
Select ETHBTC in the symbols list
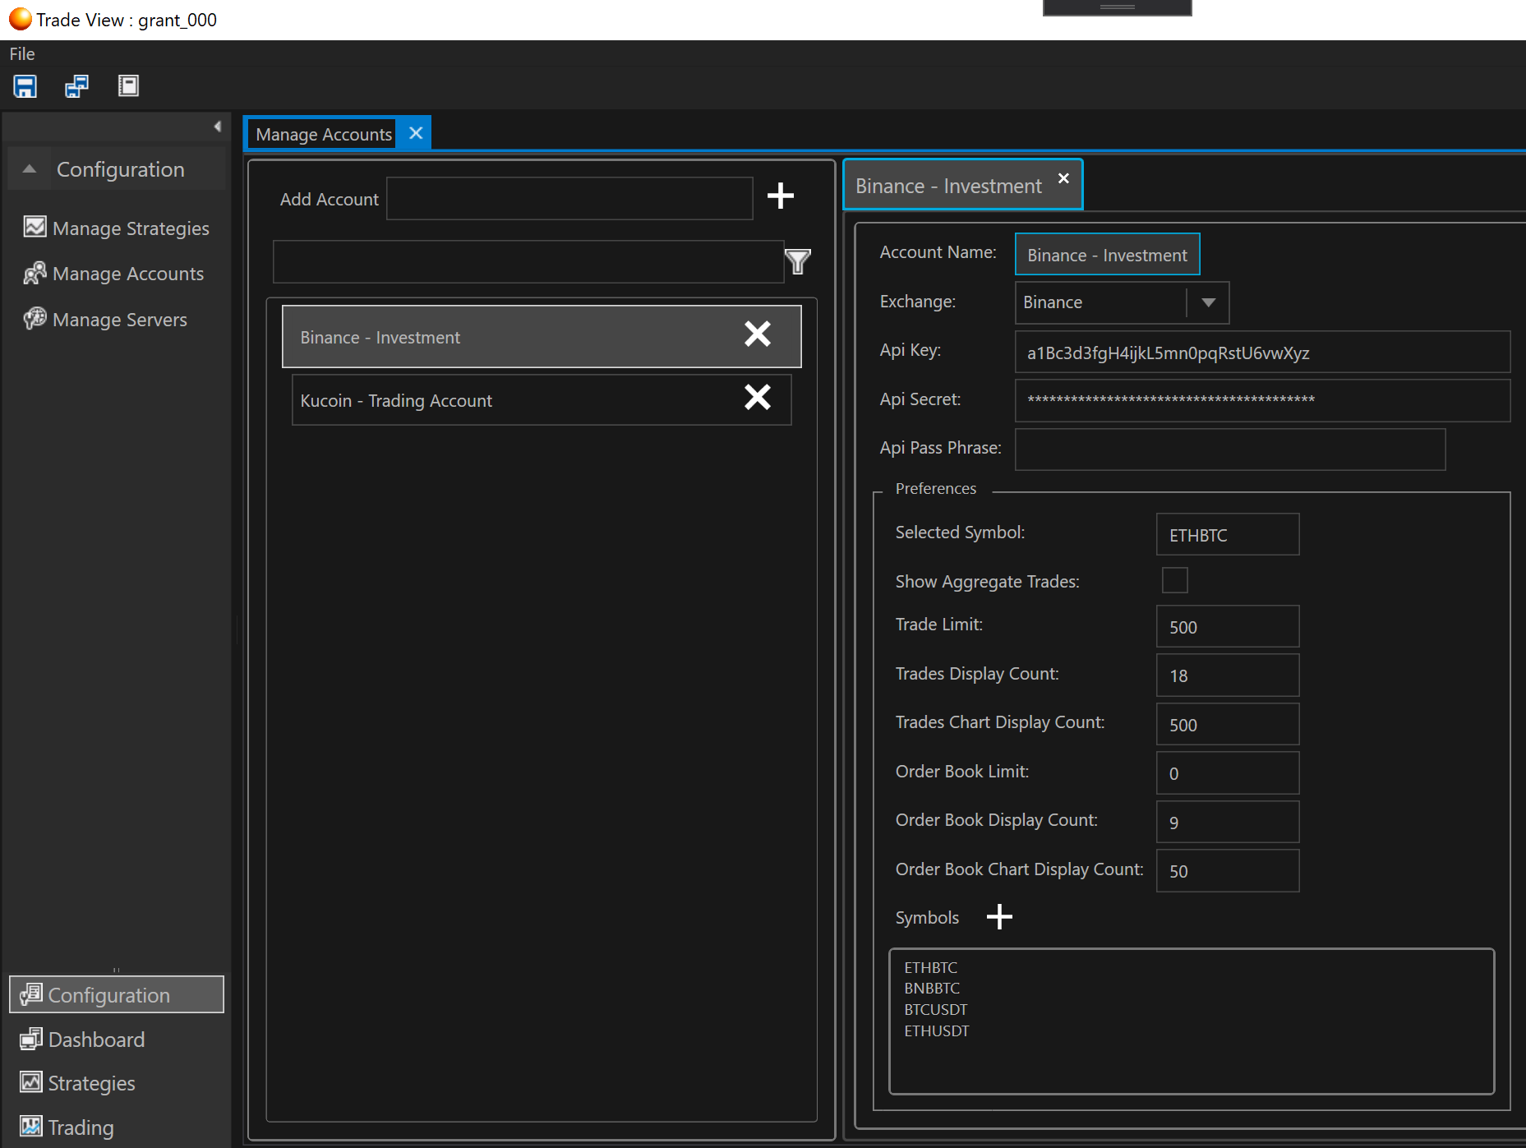[x=931, y=967]
